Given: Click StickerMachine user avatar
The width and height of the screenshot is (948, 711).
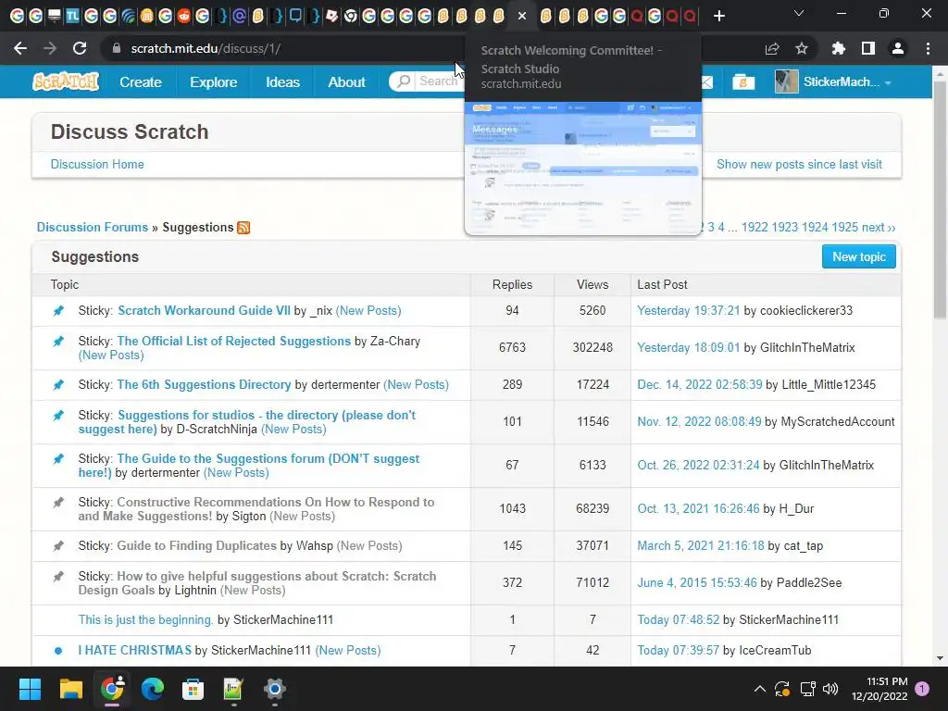Looking at the screenshot, I should click(x=786, y=81).
